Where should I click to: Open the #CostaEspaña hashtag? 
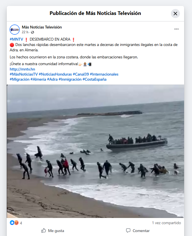coord(94,79)
